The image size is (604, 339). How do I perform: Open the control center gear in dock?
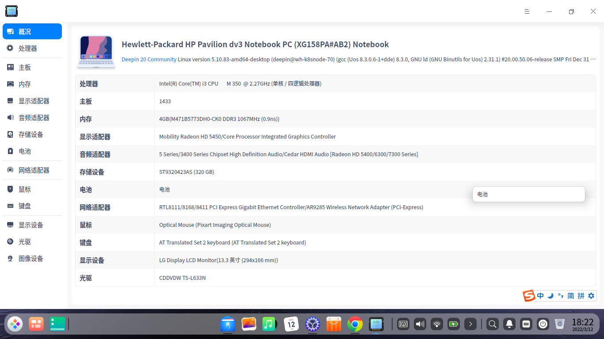pos(313,324)
